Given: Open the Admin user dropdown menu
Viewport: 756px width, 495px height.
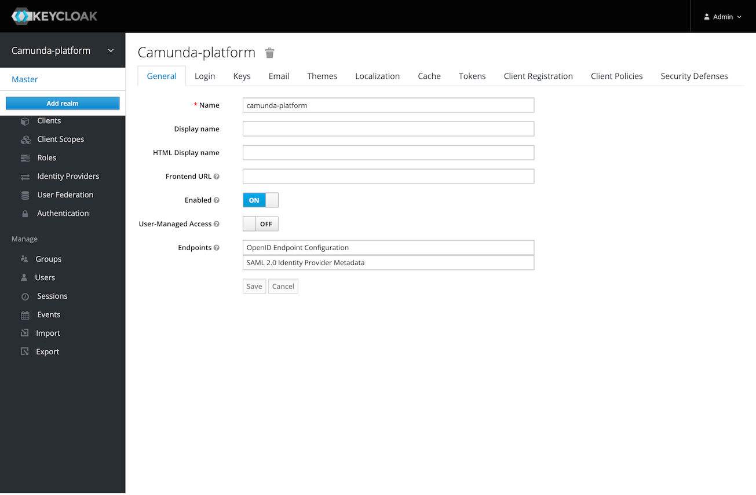Looking at the screenshot, I should 722,17.
